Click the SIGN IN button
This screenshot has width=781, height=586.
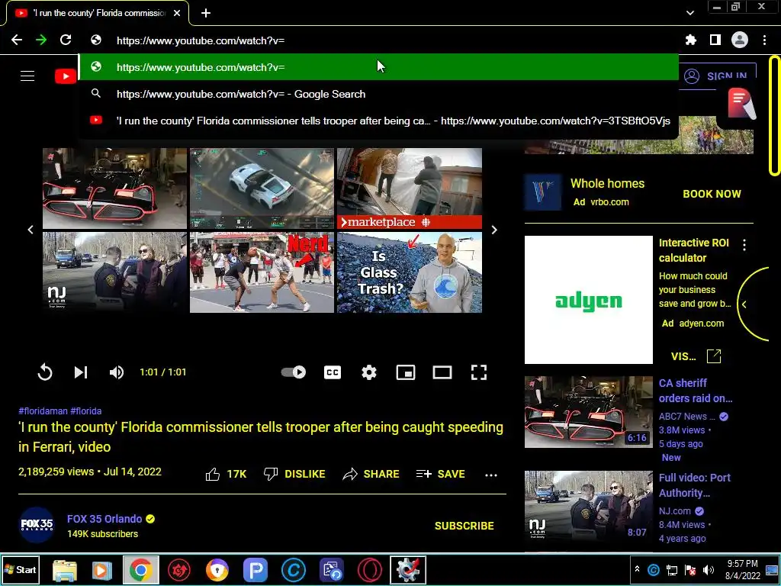[x=717, y=76]
